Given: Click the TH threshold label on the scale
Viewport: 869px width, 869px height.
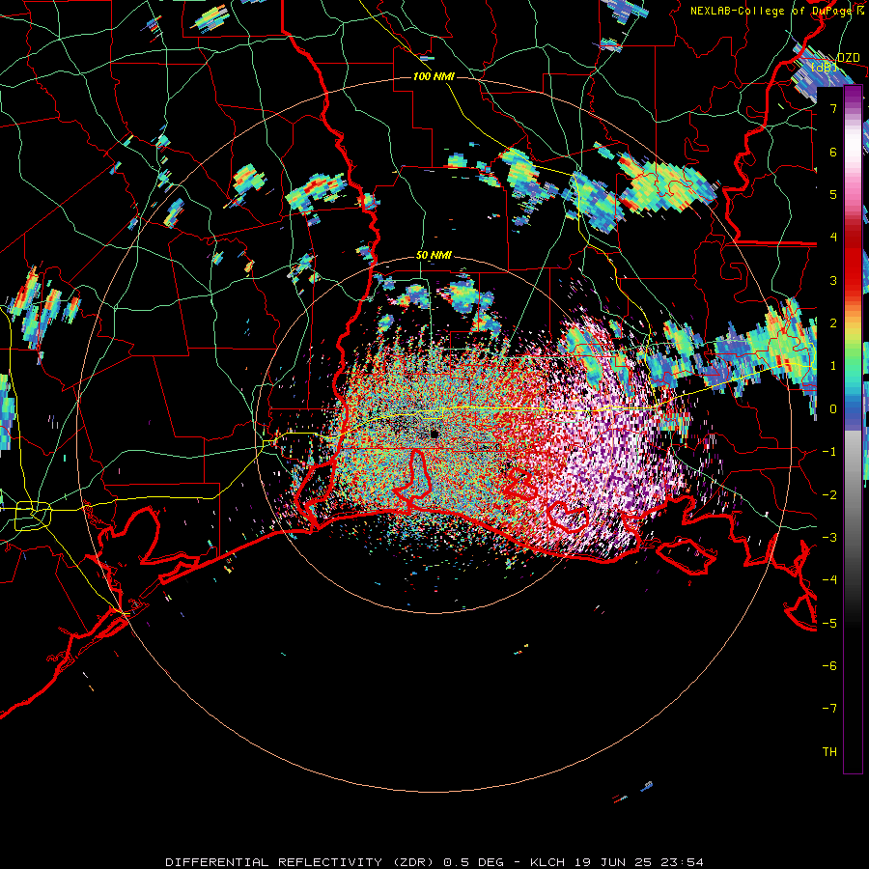Looking at the screenshot, I should tap(829, 752).
